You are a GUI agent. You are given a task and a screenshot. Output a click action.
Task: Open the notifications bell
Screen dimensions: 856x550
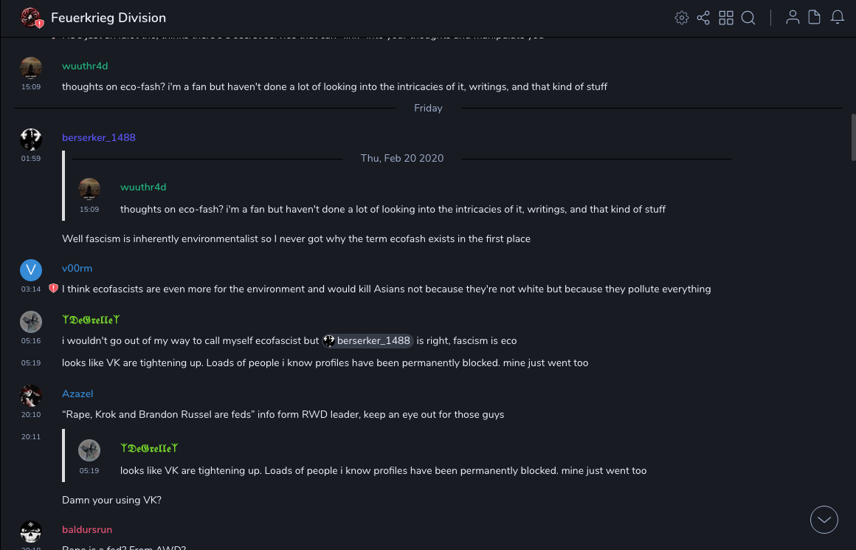[x=838, y=18]
